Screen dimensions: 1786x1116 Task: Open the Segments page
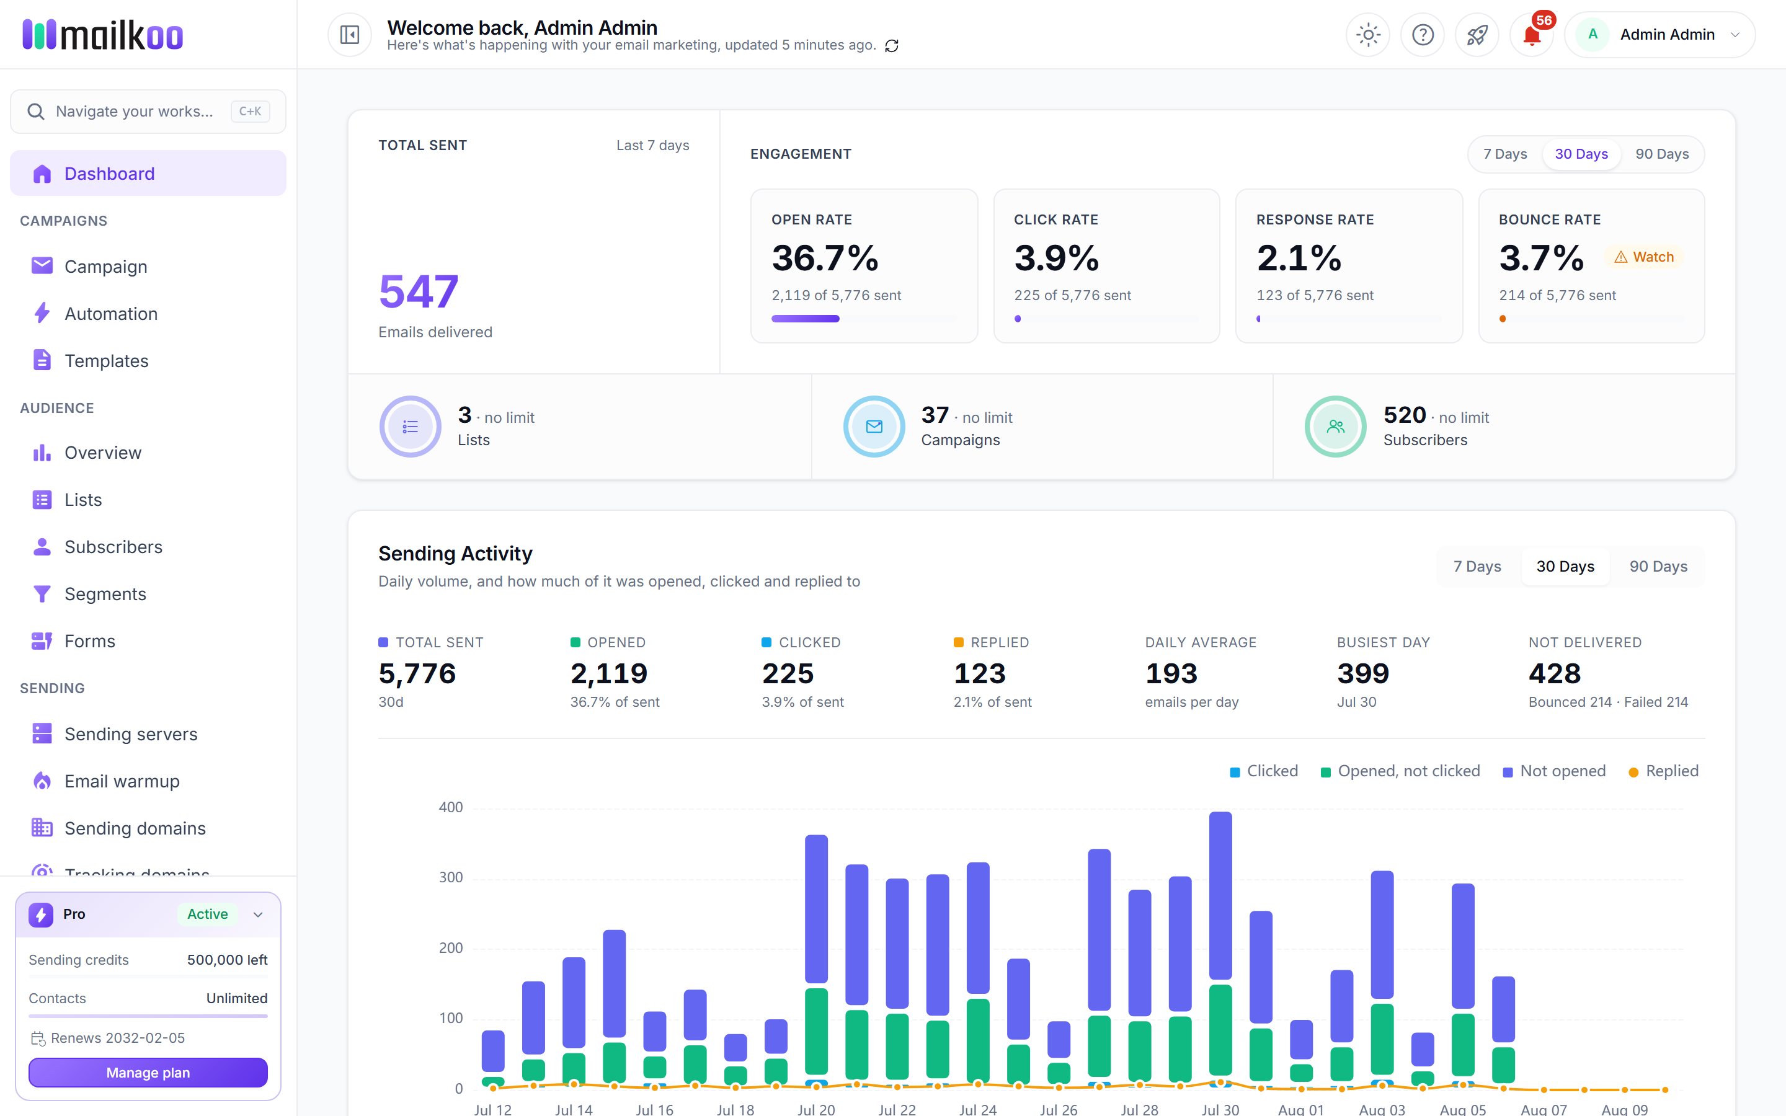[x=148, y=594]
